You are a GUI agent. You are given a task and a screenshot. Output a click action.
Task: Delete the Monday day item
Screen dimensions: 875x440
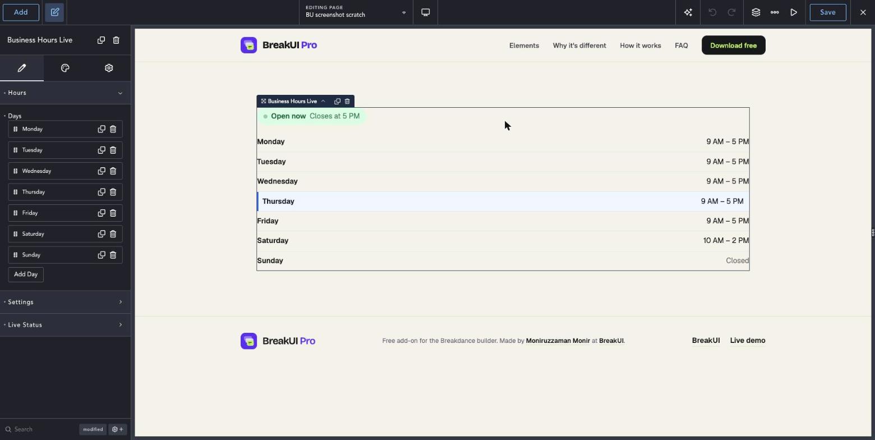[113, 129]
